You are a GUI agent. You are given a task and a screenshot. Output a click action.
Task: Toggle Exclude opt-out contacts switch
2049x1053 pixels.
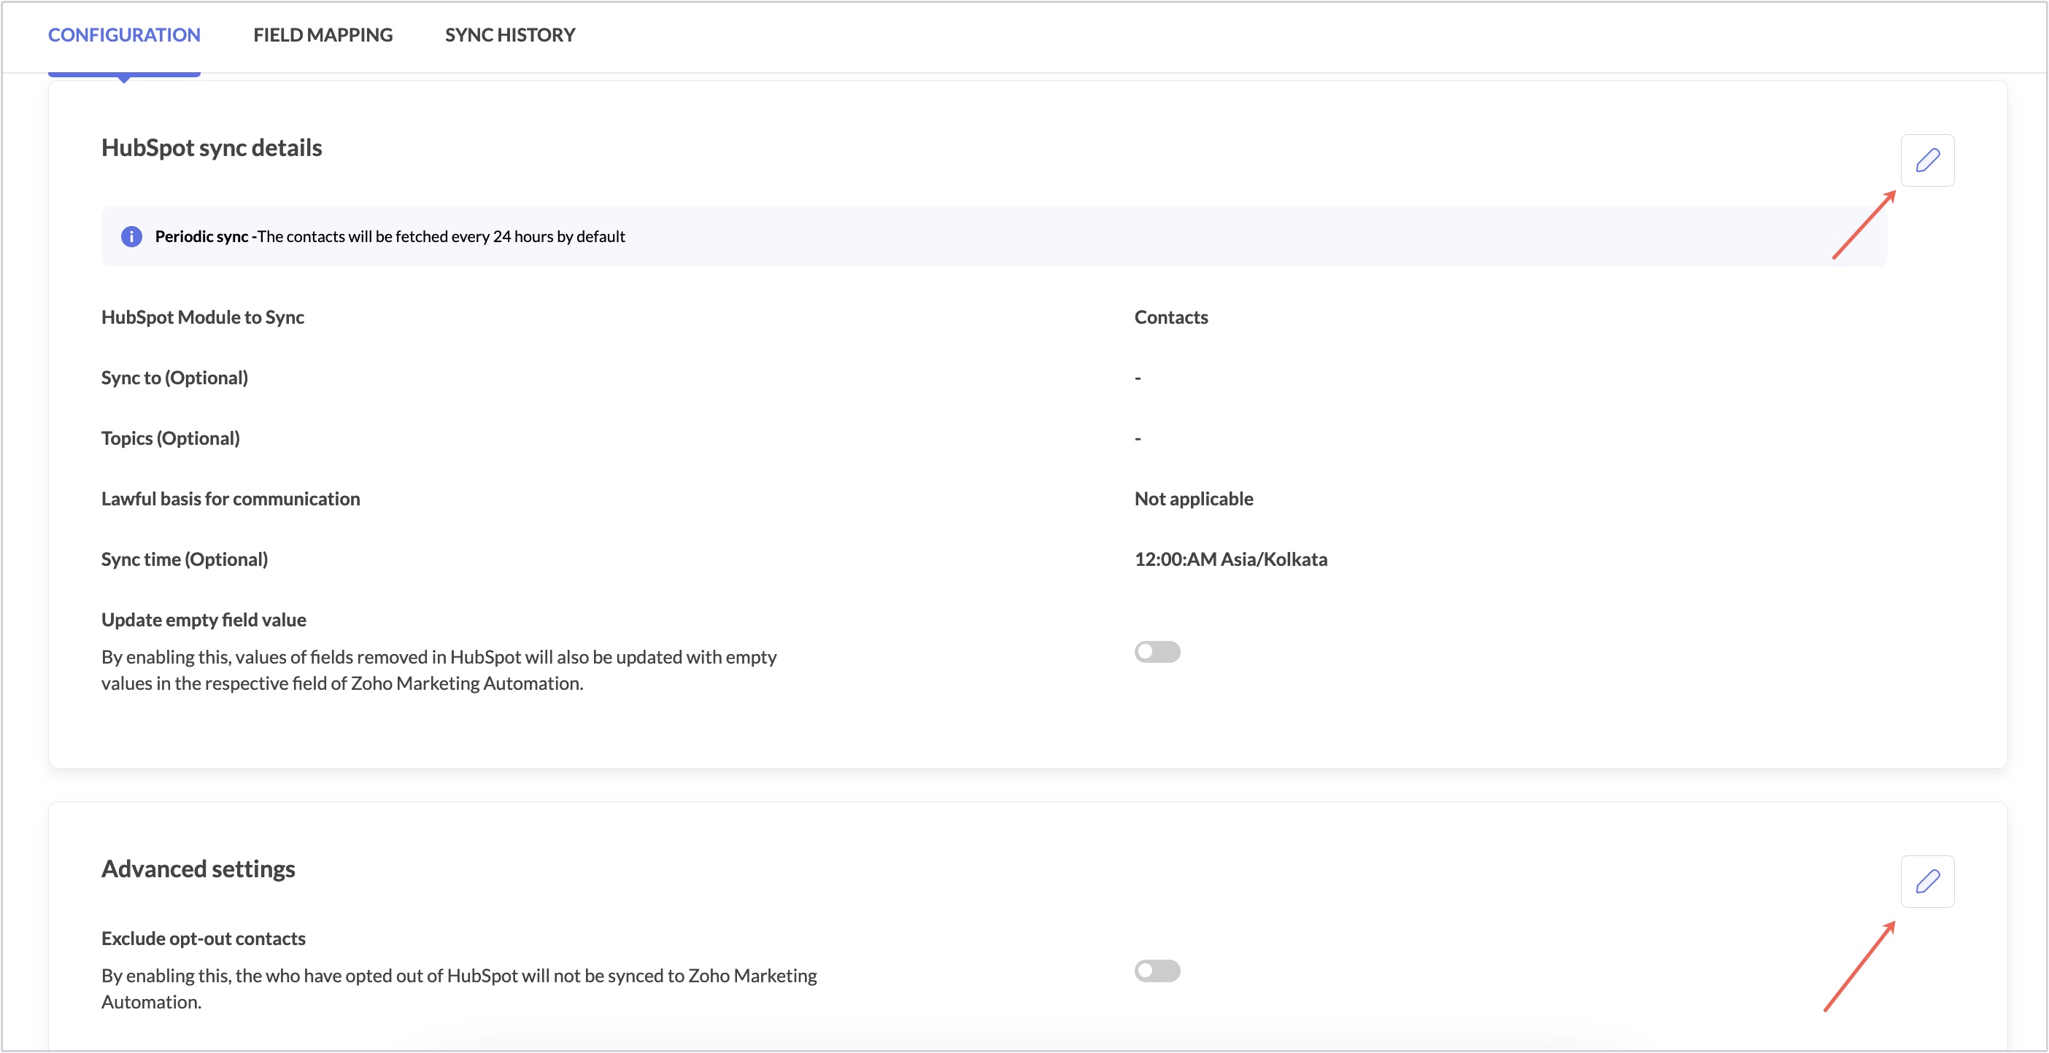click(x=1157, y=971)
